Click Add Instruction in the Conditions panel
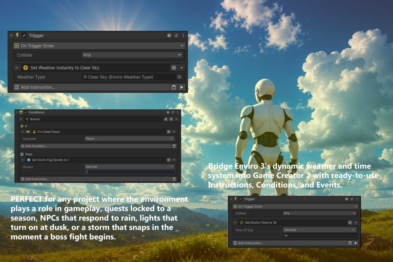 (96, 179)
